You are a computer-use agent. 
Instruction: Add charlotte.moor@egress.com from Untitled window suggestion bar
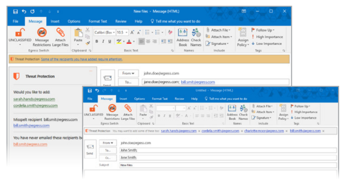(264, 131)
